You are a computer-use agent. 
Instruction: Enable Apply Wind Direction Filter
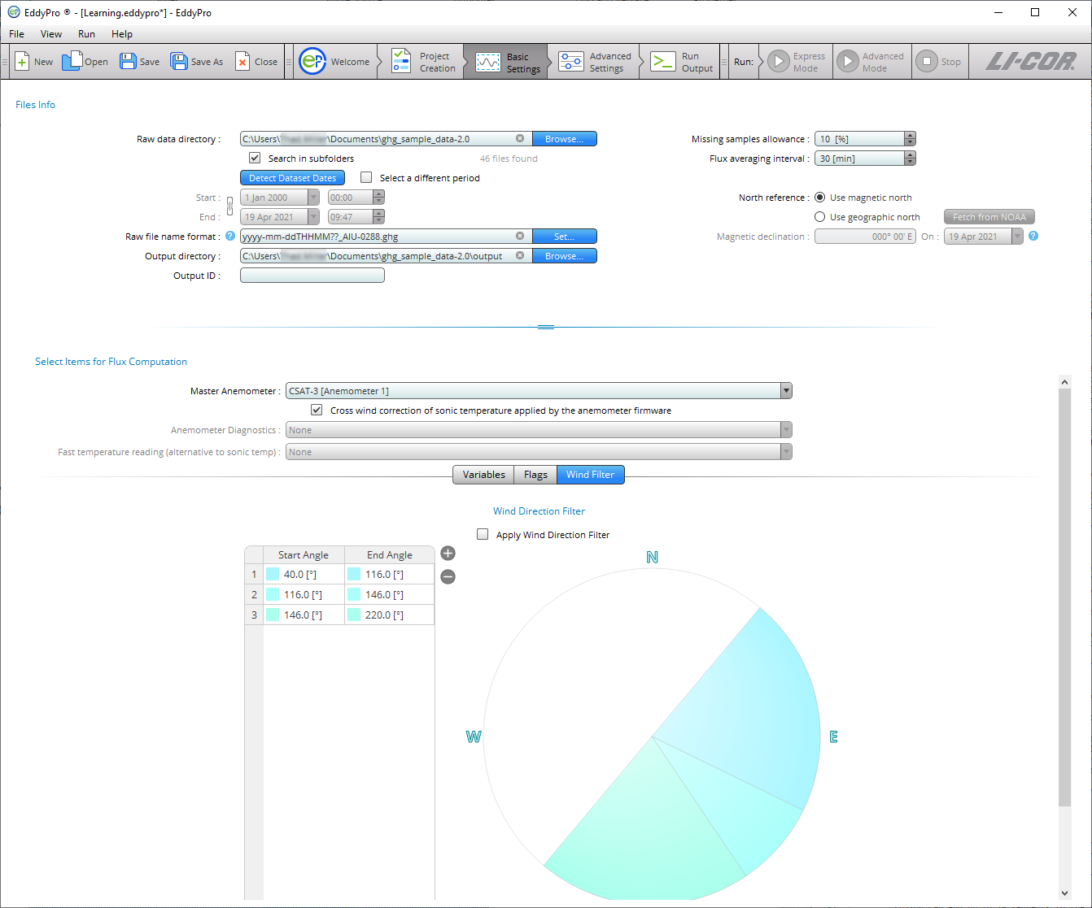pos(483,535)
